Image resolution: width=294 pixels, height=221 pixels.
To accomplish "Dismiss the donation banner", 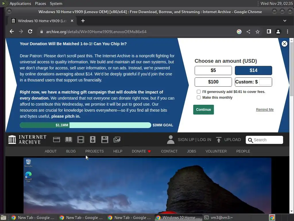I will (x=284, y=44).
